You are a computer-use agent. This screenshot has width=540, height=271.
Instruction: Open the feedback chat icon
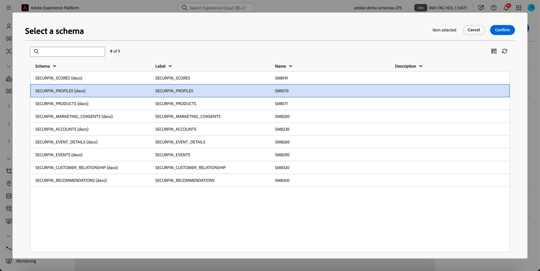click(x=481, y=8)
